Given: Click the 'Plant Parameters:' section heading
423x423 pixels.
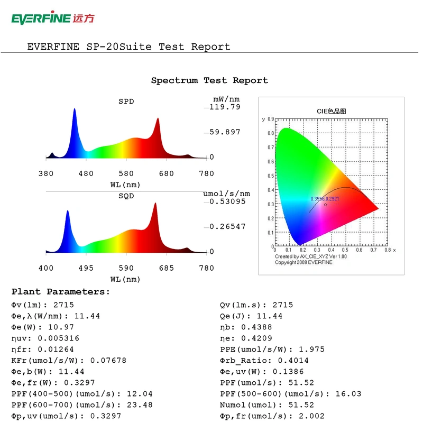Looking at the screenshot, I should pyautogui.click(x=61, y=292).
